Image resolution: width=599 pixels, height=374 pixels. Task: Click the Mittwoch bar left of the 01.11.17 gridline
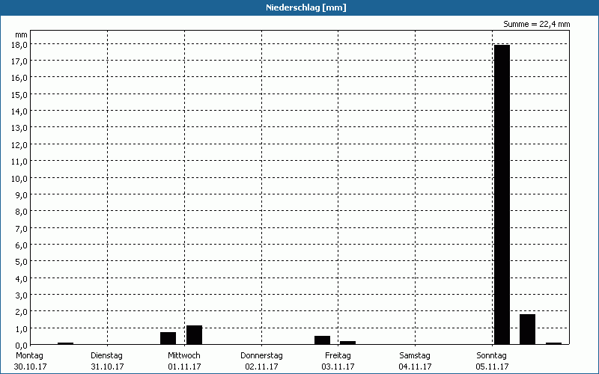tap(168, 338)
